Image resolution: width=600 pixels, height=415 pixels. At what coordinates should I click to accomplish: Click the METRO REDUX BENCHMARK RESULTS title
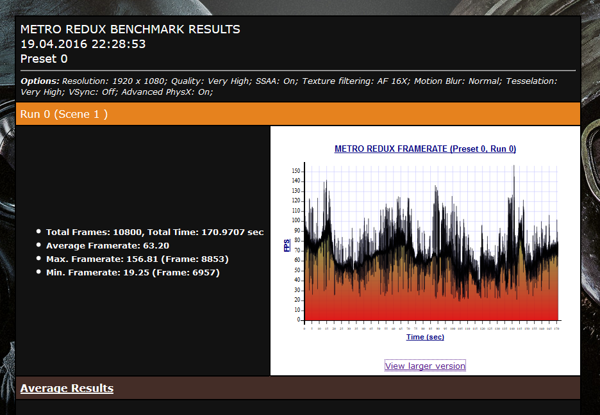(x=130, y=29)
